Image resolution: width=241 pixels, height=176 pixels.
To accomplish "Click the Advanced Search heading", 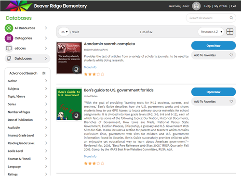I will click(x=23, y=73).
